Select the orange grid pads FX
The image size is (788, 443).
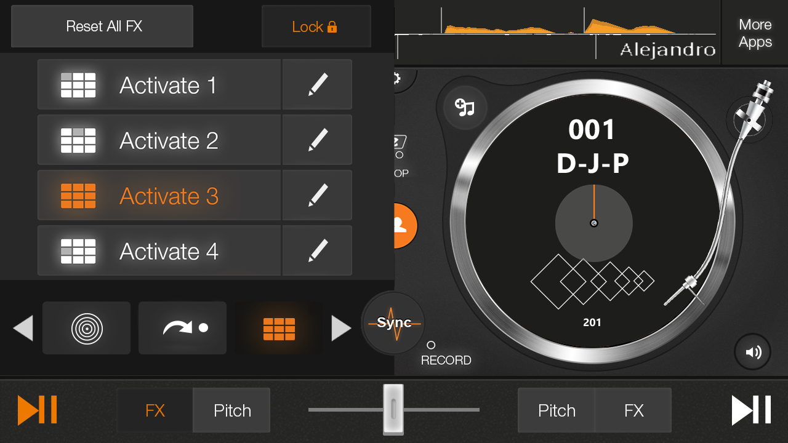click(279, 328)
